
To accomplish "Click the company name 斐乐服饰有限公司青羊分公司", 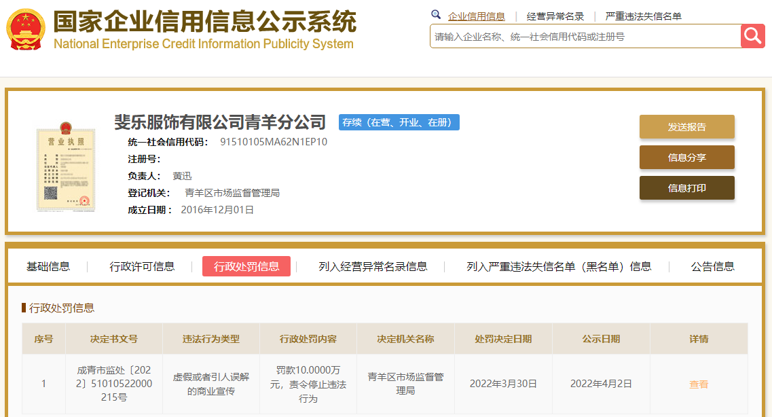I will click(221, 122).
